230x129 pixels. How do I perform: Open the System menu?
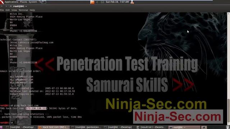pyautogui.click(x=33, y=2)
